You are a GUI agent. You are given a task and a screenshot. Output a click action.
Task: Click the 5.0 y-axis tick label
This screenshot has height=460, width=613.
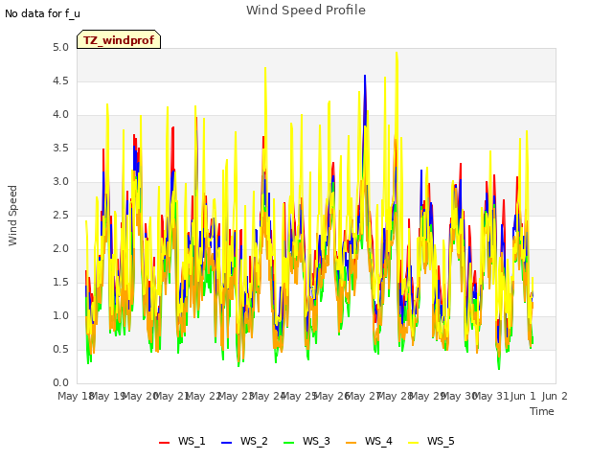(60, 48)
